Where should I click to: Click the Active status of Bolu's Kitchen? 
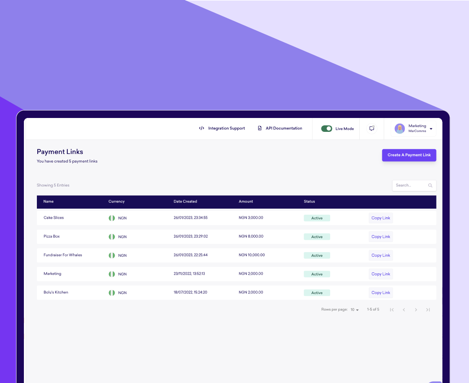[317, 293]
